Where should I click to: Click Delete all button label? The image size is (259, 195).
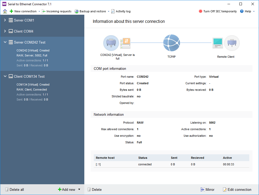click(17, 189)
